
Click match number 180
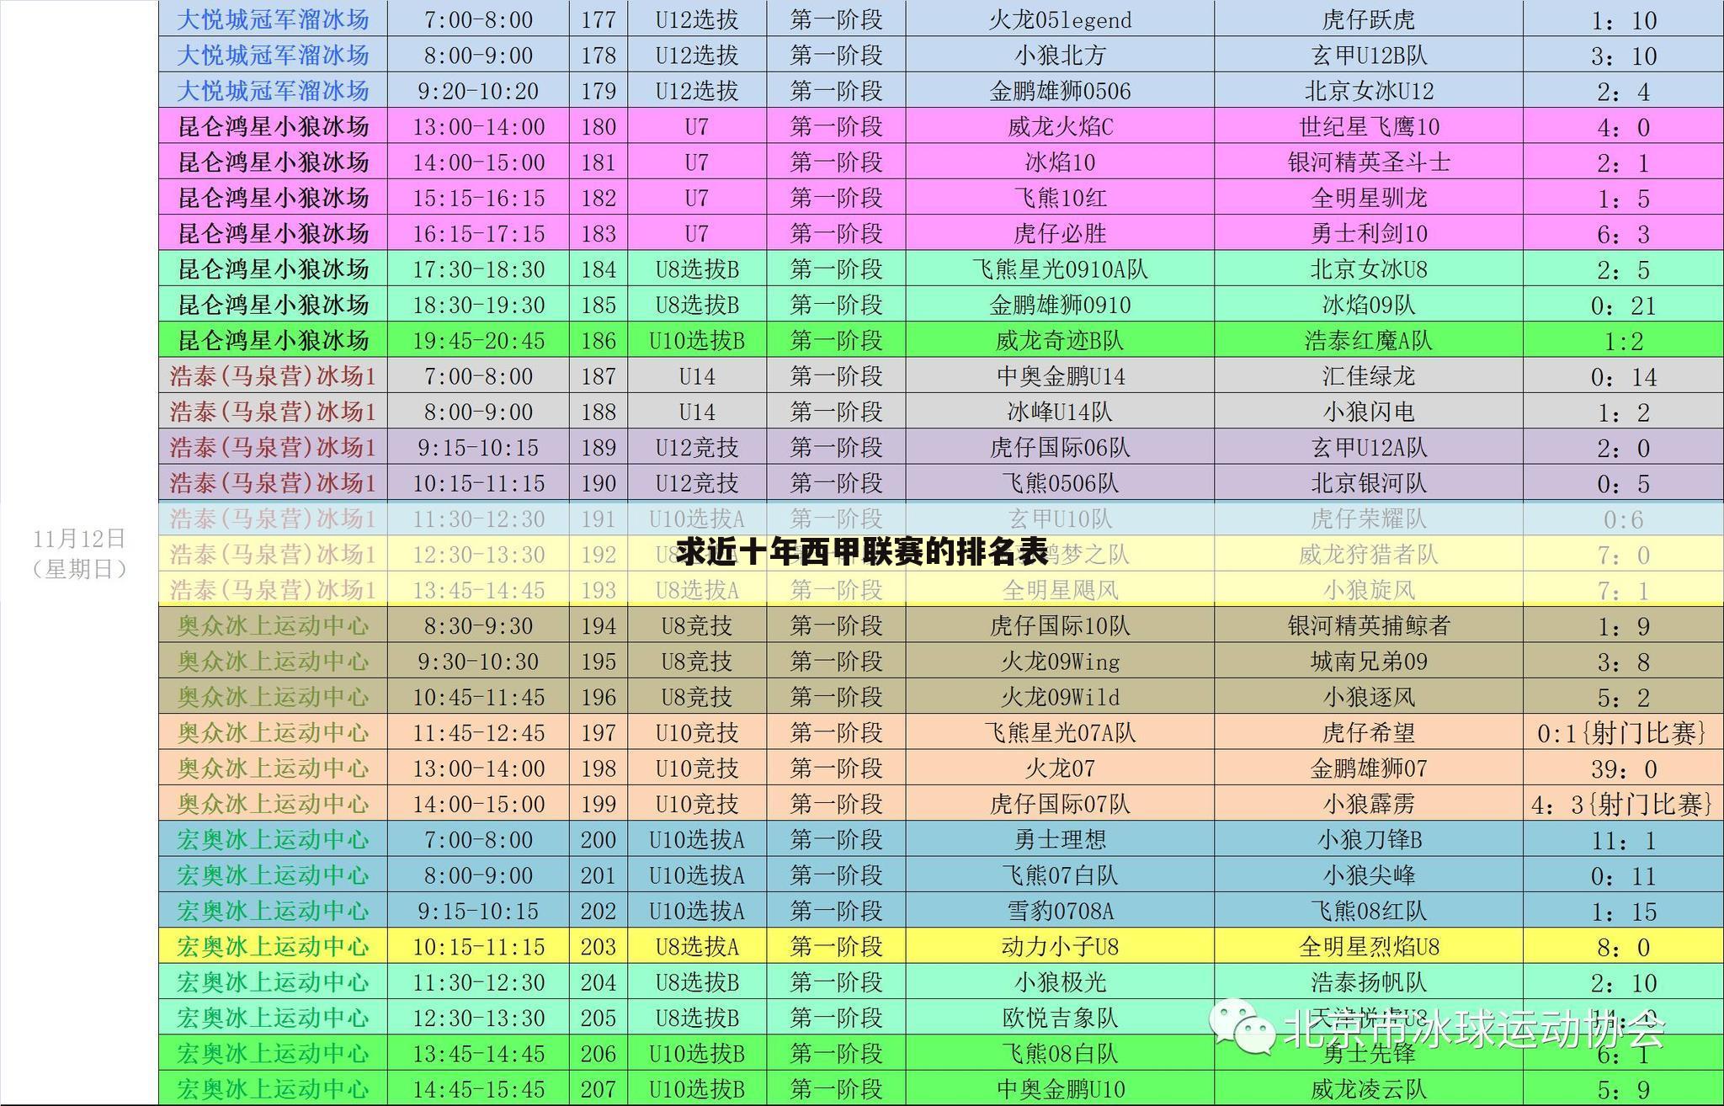599,127
